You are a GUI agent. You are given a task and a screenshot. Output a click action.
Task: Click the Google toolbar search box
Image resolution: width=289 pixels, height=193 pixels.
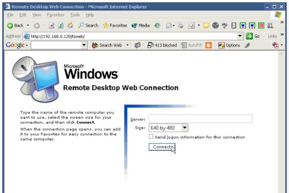tap(56, 45)
